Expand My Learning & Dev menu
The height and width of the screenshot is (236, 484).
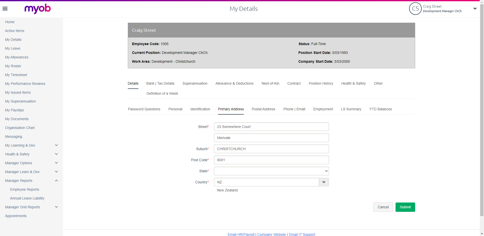pyautogui.click(x=56, y=145)
